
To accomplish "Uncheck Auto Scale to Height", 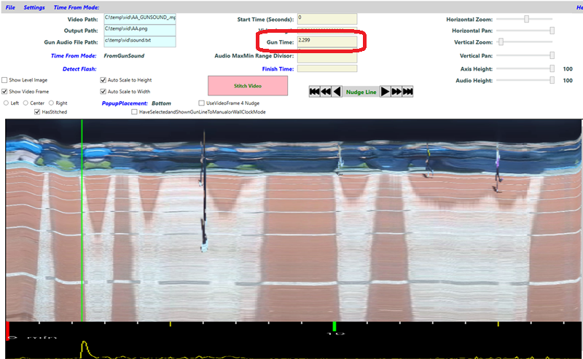I will (x=103, y=80).
